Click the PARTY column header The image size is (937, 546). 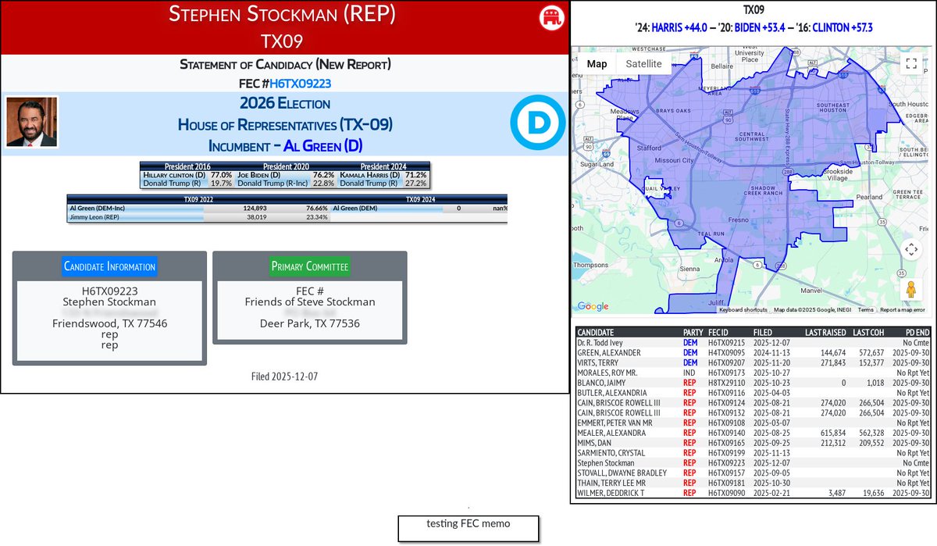(693, 332)
